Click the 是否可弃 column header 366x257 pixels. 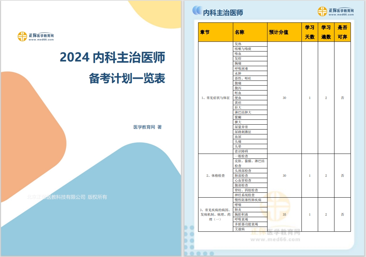pos(342,32)
